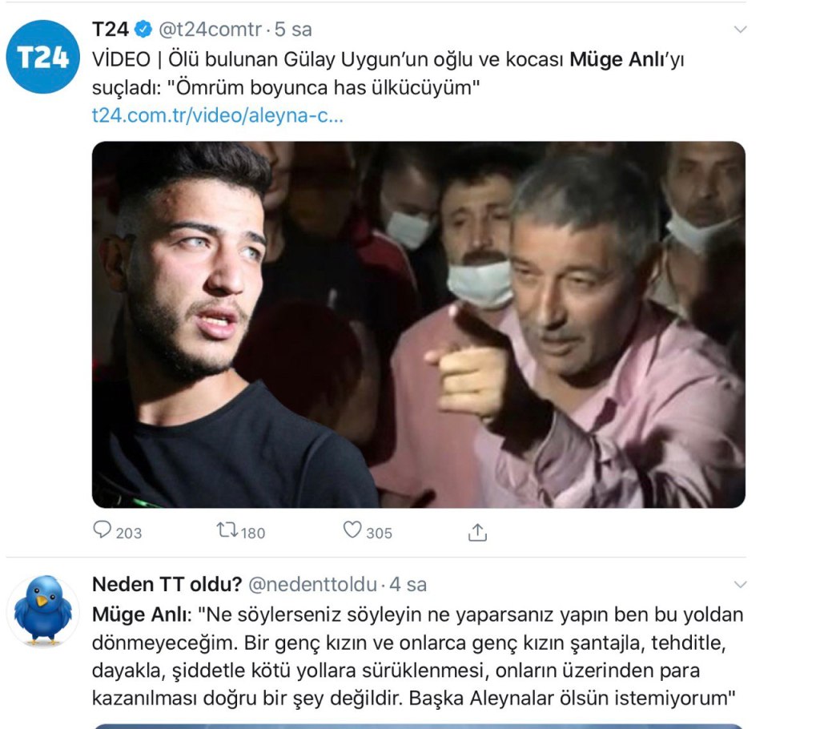Click the T24 display name
Viewport: 820px width, 729px height.
(x=111, y=30)
